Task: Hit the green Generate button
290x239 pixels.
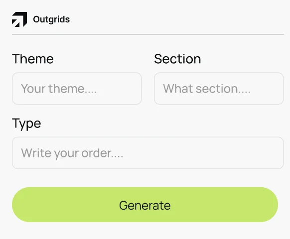Action: tap(145, 205)
